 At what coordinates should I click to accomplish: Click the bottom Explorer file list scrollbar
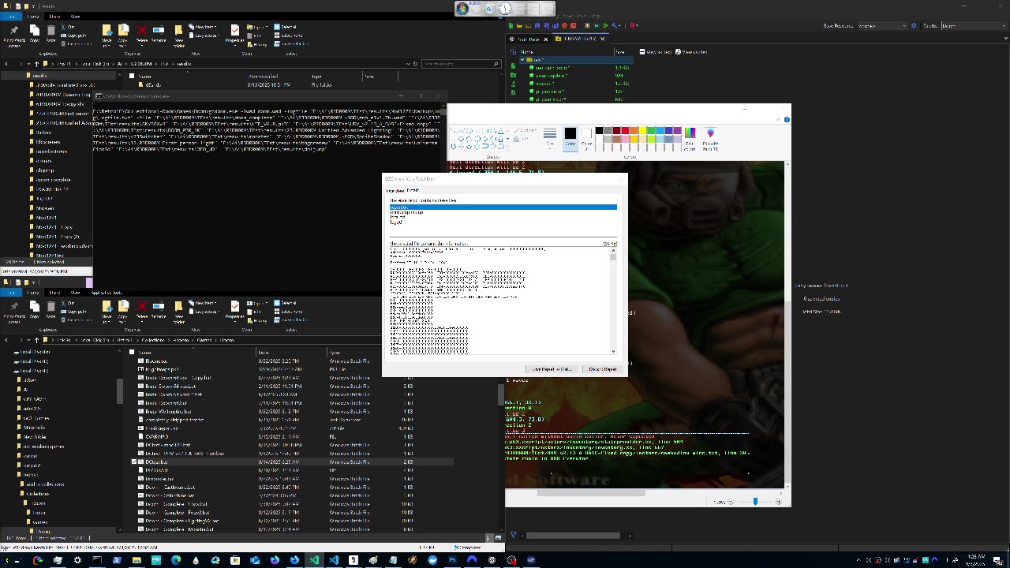point(502,394)
